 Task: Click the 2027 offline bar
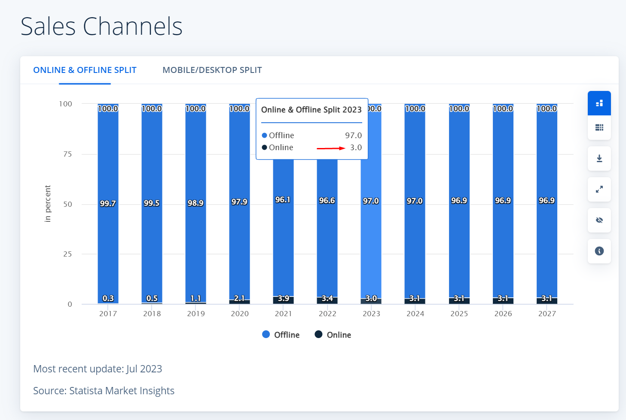(547, 200)
